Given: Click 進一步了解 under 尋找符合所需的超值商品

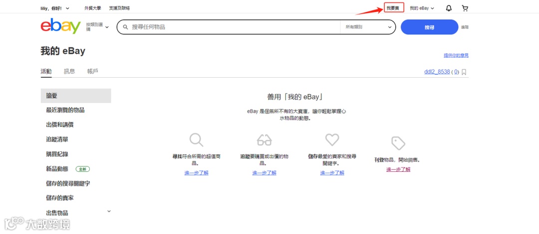Looking at the screenshot, I should point(196,173).
